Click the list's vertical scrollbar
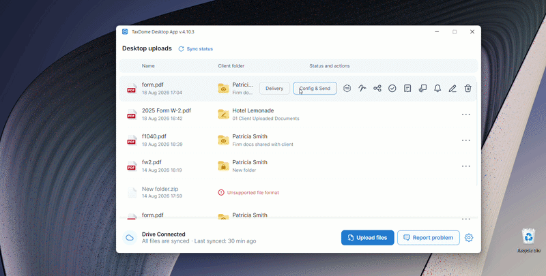546x276 pixels. tap(477, 132)
